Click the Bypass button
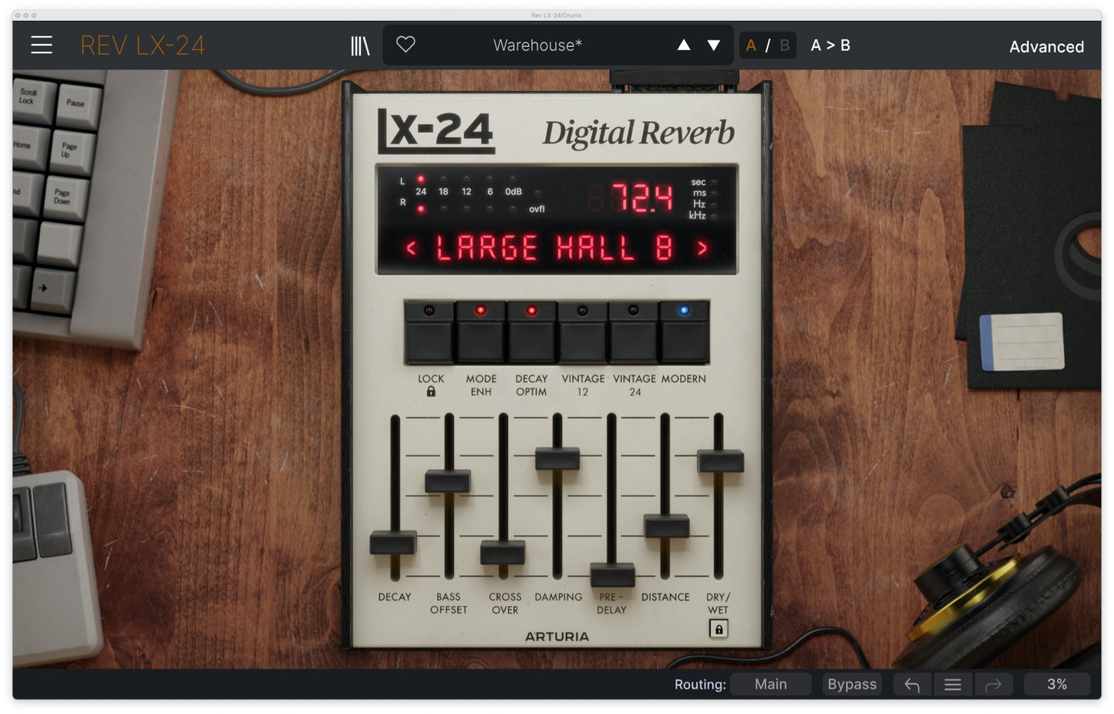Viewport: 1114px width, 714px height. click(x=851, y=684)
